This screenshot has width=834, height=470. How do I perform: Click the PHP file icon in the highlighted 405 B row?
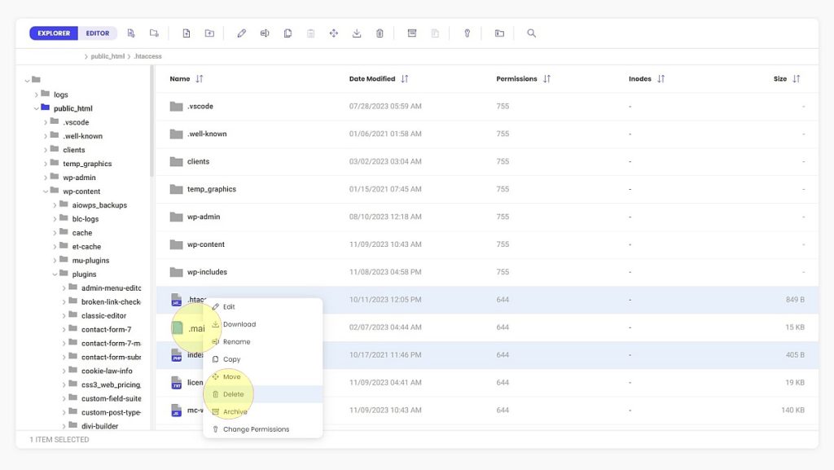click(x=177, y=355)
